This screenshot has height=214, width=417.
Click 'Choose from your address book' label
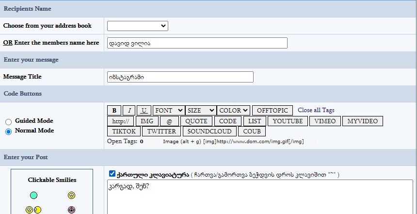48,26
